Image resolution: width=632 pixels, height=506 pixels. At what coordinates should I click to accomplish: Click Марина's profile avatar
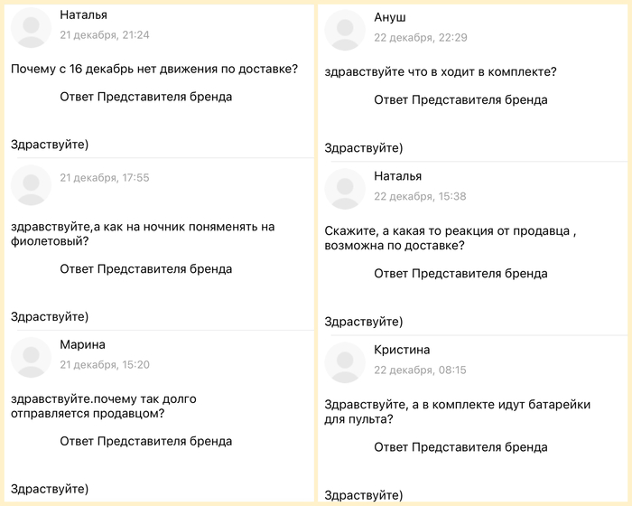tap(32, 357)
